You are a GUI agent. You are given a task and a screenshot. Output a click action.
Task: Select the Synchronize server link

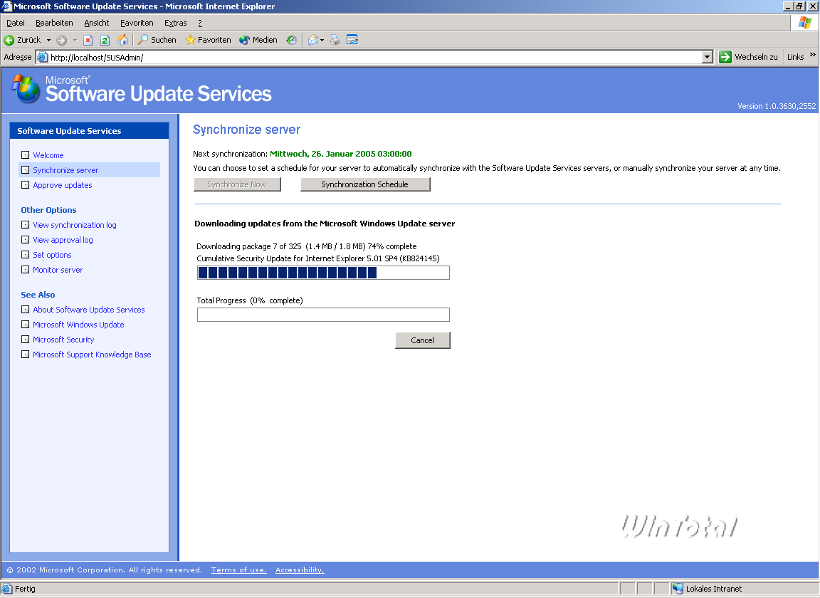tap(65, 170)
